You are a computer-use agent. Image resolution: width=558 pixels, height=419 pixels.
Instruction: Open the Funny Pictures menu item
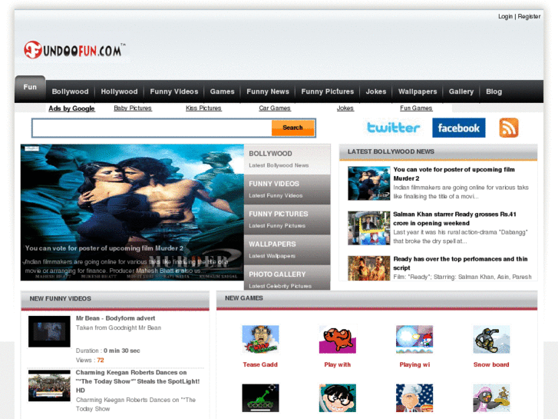(x=328, y=91)
